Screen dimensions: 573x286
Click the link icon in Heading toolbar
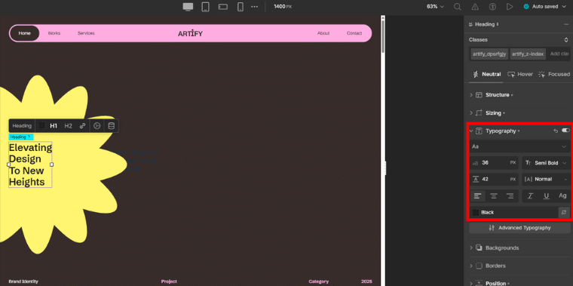pos(83,126)
